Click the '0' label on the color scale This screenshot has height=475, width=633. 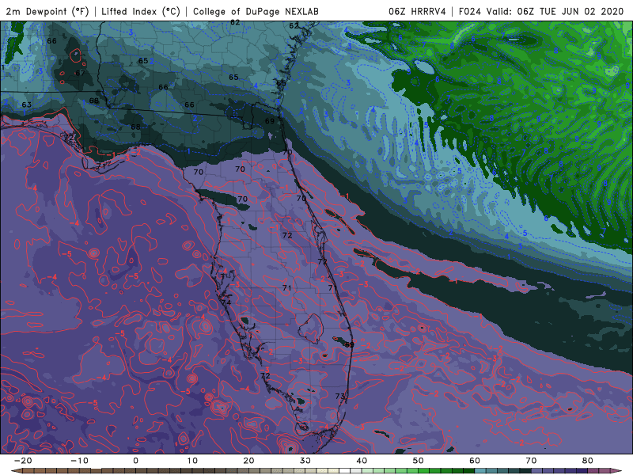click(x=135, y=461)
